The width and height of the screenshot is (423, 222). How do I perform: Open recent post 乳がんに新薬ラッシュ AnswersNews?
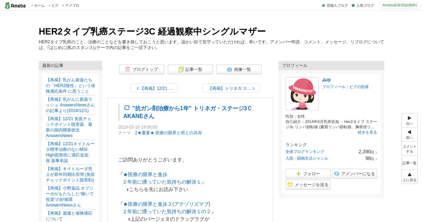pyautogui.click(x=70, y=105)
